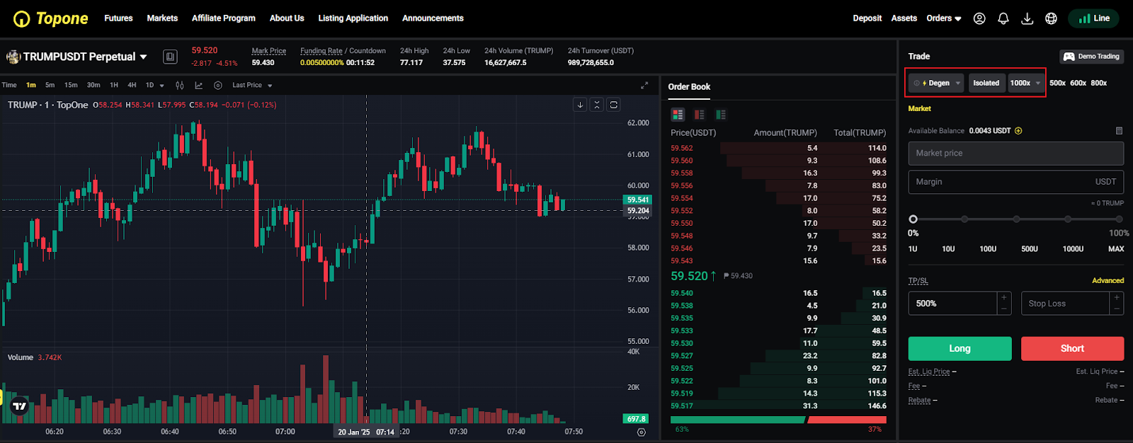Select Isolated margin mode
Image resolution: width=1133 pixels, height=443 pixels.
tap(986, 83)
